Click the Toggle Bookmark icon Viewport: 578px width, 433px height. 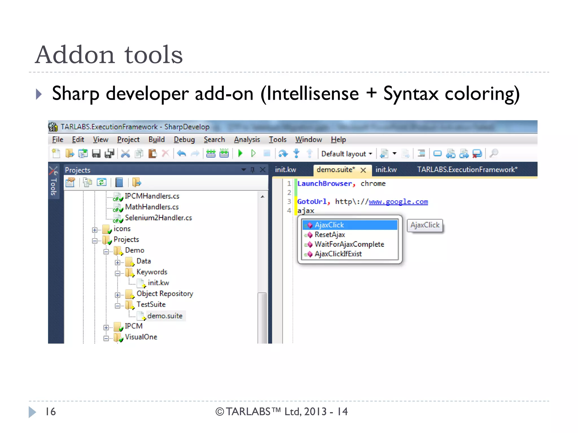[437, 153]
